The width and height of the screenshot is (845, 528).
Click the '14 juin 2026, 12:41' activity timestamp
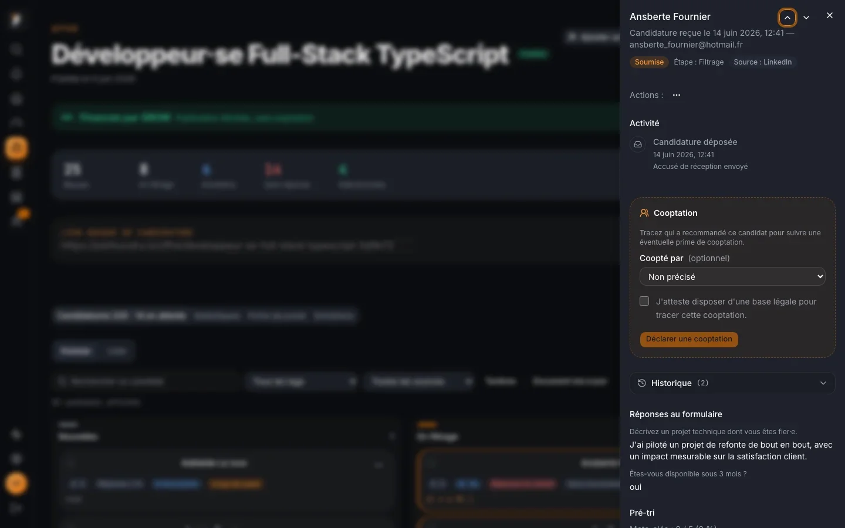684,155
